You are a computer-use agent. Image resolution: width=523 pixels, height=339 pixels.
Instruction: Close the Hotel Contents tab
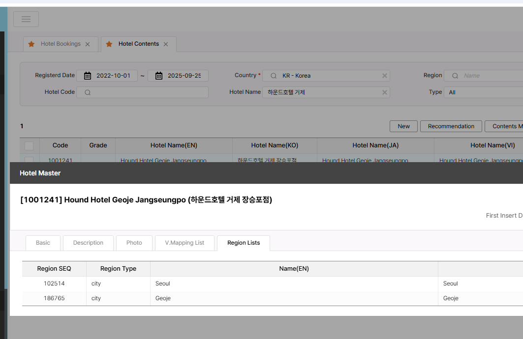tap(166, 44)
